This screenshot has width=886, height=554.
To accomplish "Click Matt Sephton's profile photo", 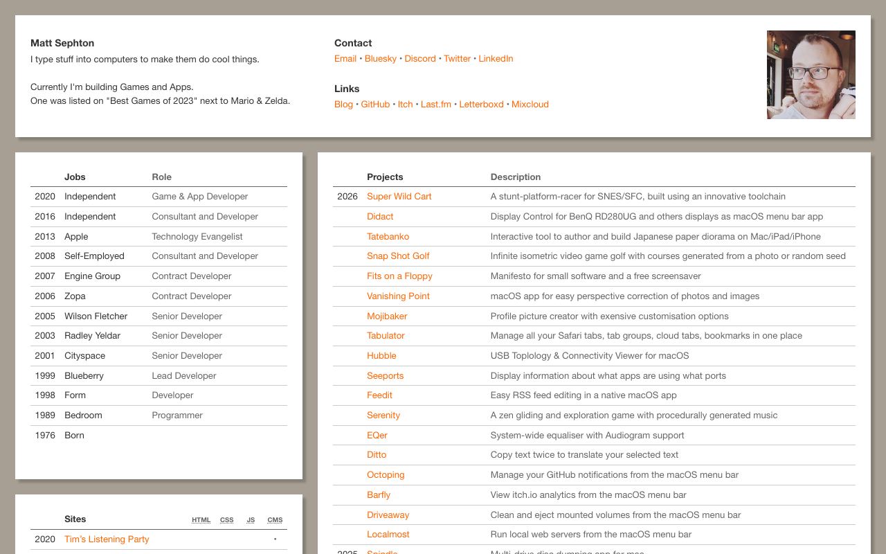I will click(811, 75).
